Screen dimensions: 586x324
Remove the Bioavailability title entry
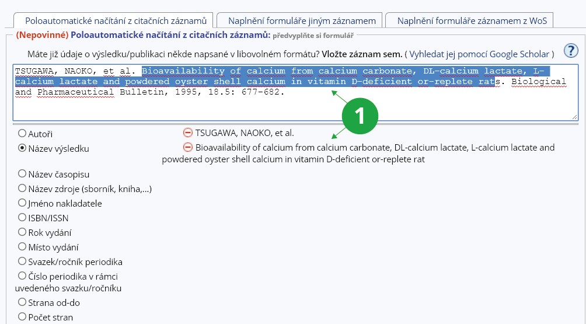[x=188, y=147]
